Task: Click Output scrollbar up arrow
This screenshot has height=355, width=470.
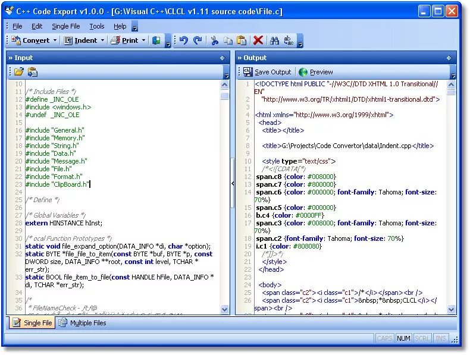Action: [451, 85]
